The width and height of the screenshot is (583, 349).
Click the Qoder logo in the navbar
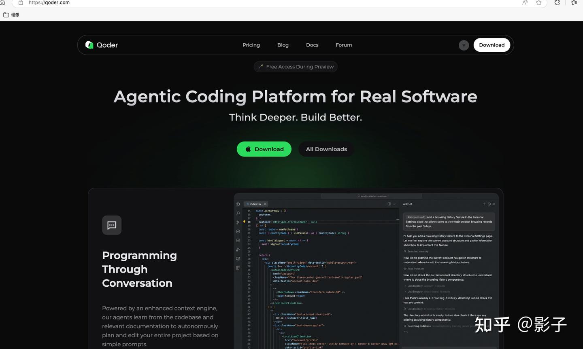[102, 45]
